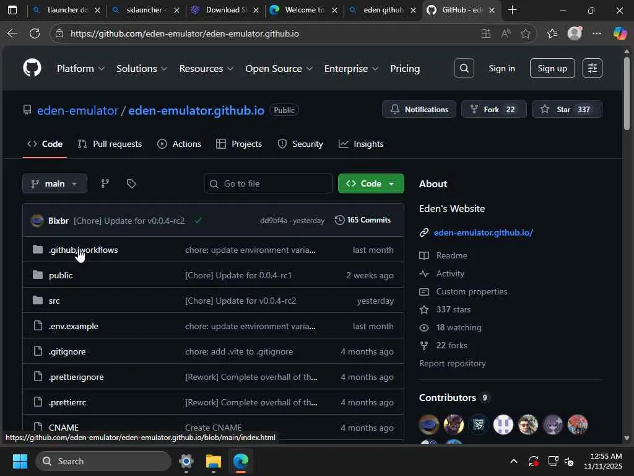Open the Read aloud icon in address bar

(506, 33)
